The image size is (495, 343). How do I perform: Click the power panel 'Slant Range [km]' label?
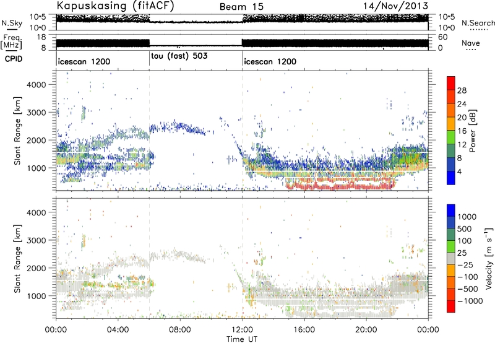coord(17,131)
